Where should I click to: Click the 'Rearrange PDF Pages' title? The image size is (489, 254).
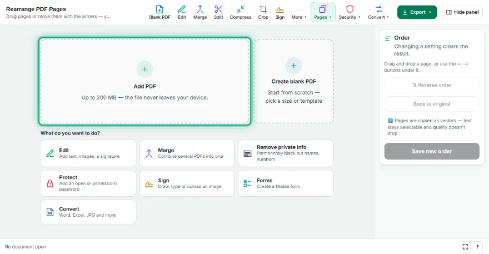pyautogui.click(x=36, y=9)
